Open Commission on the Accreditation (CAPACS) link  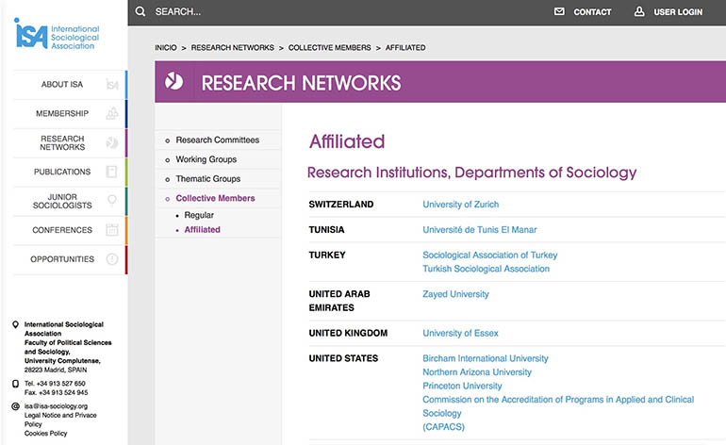[558, 413]
